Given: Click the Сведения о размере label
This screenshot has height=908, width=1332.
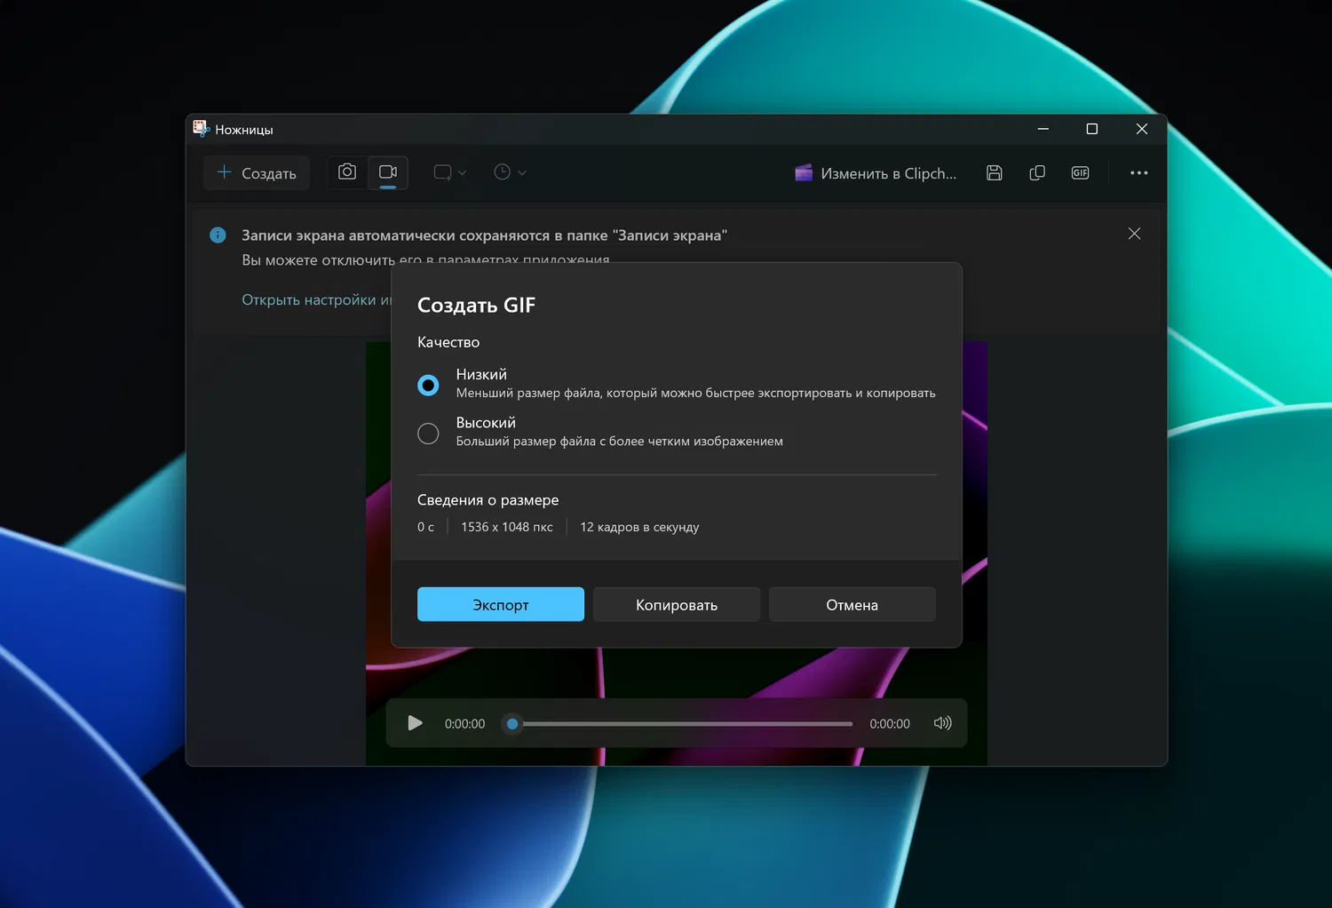Looking at the screenshot, I should point(488,500).
